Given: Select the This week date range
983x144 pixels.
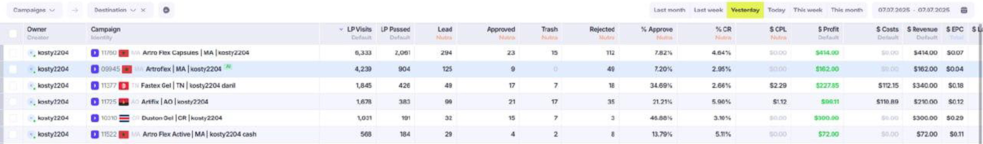Looking at the screenshot, I should 807,10.
